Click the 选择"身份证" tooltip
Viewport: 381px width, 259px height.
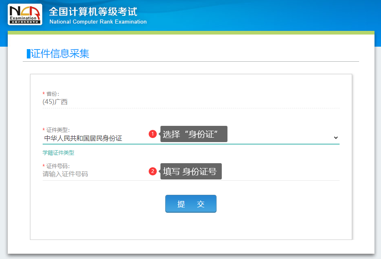[194, 134]
